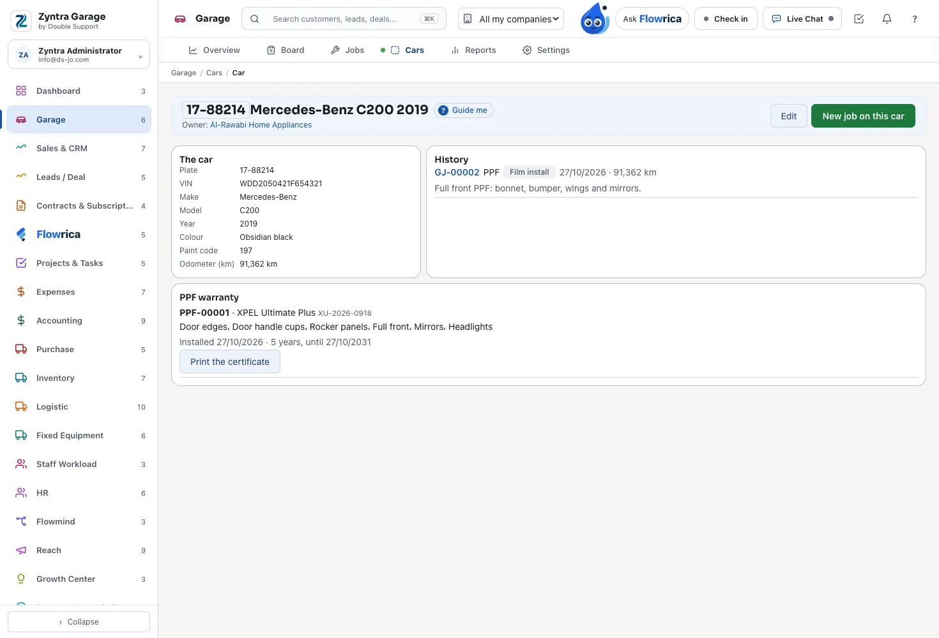Open notifications bell icon

pyautogui.click(x=887, y=19)
